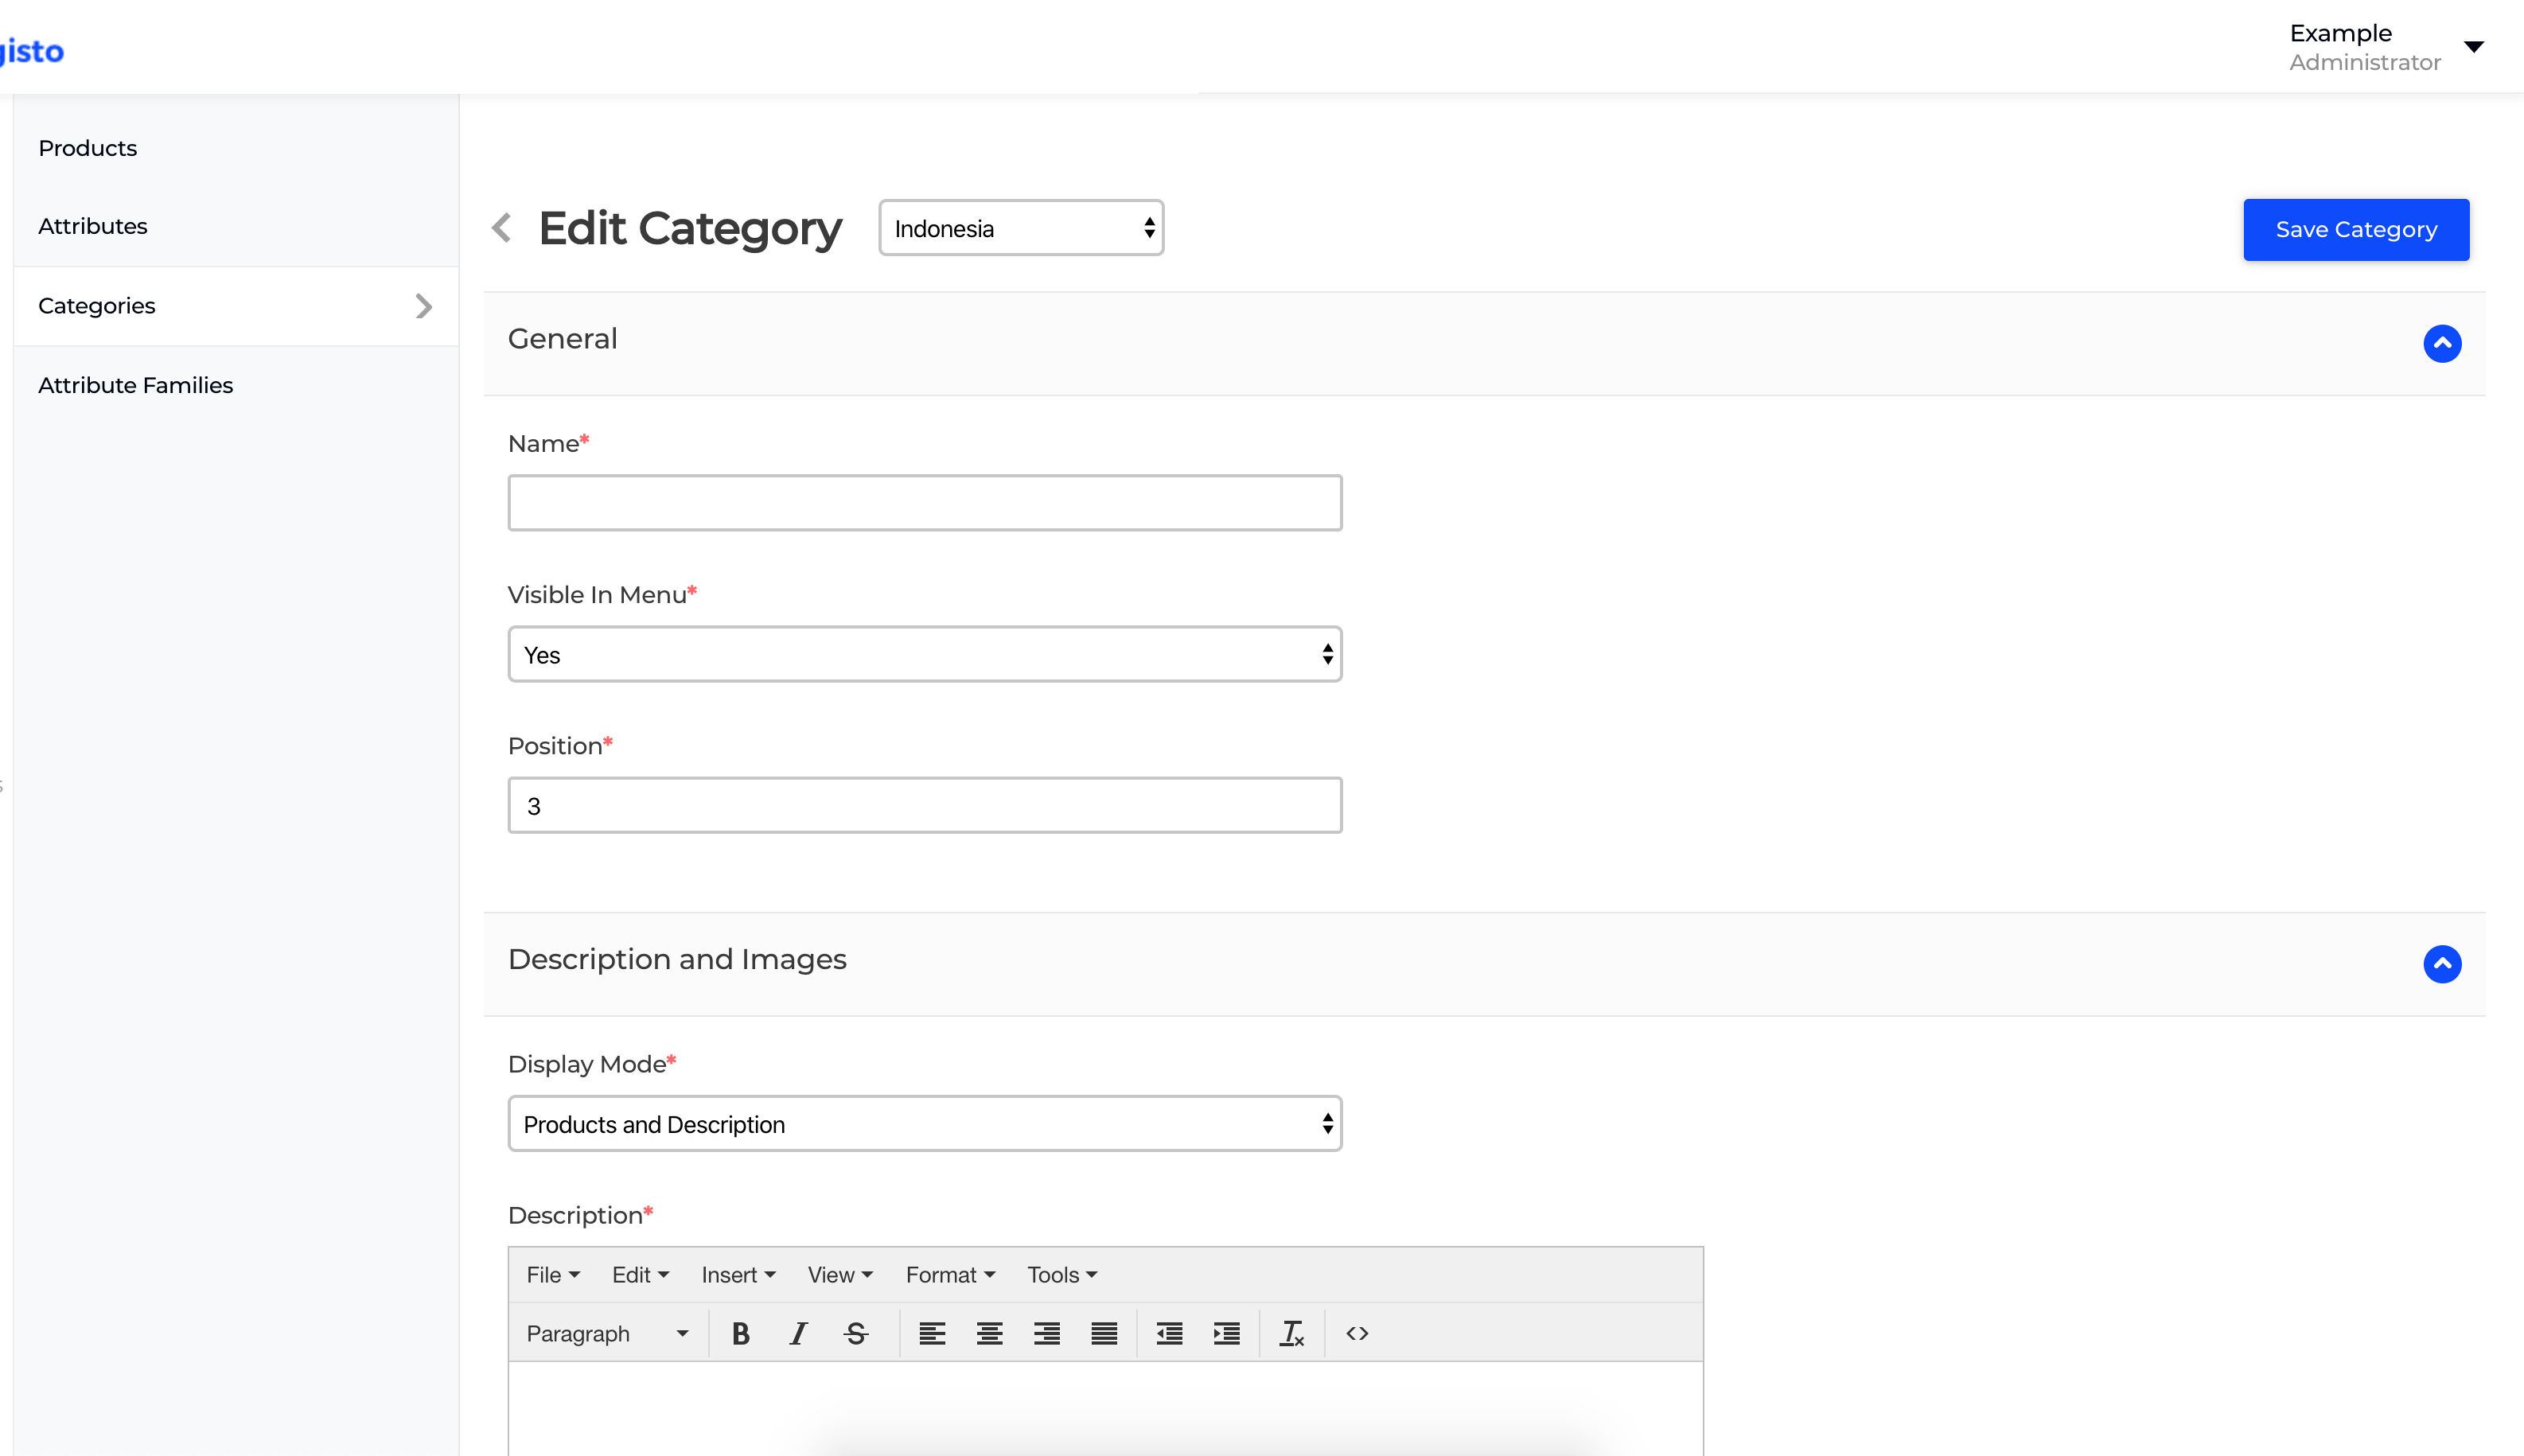Click the Description and Images heading

(677, 960)
